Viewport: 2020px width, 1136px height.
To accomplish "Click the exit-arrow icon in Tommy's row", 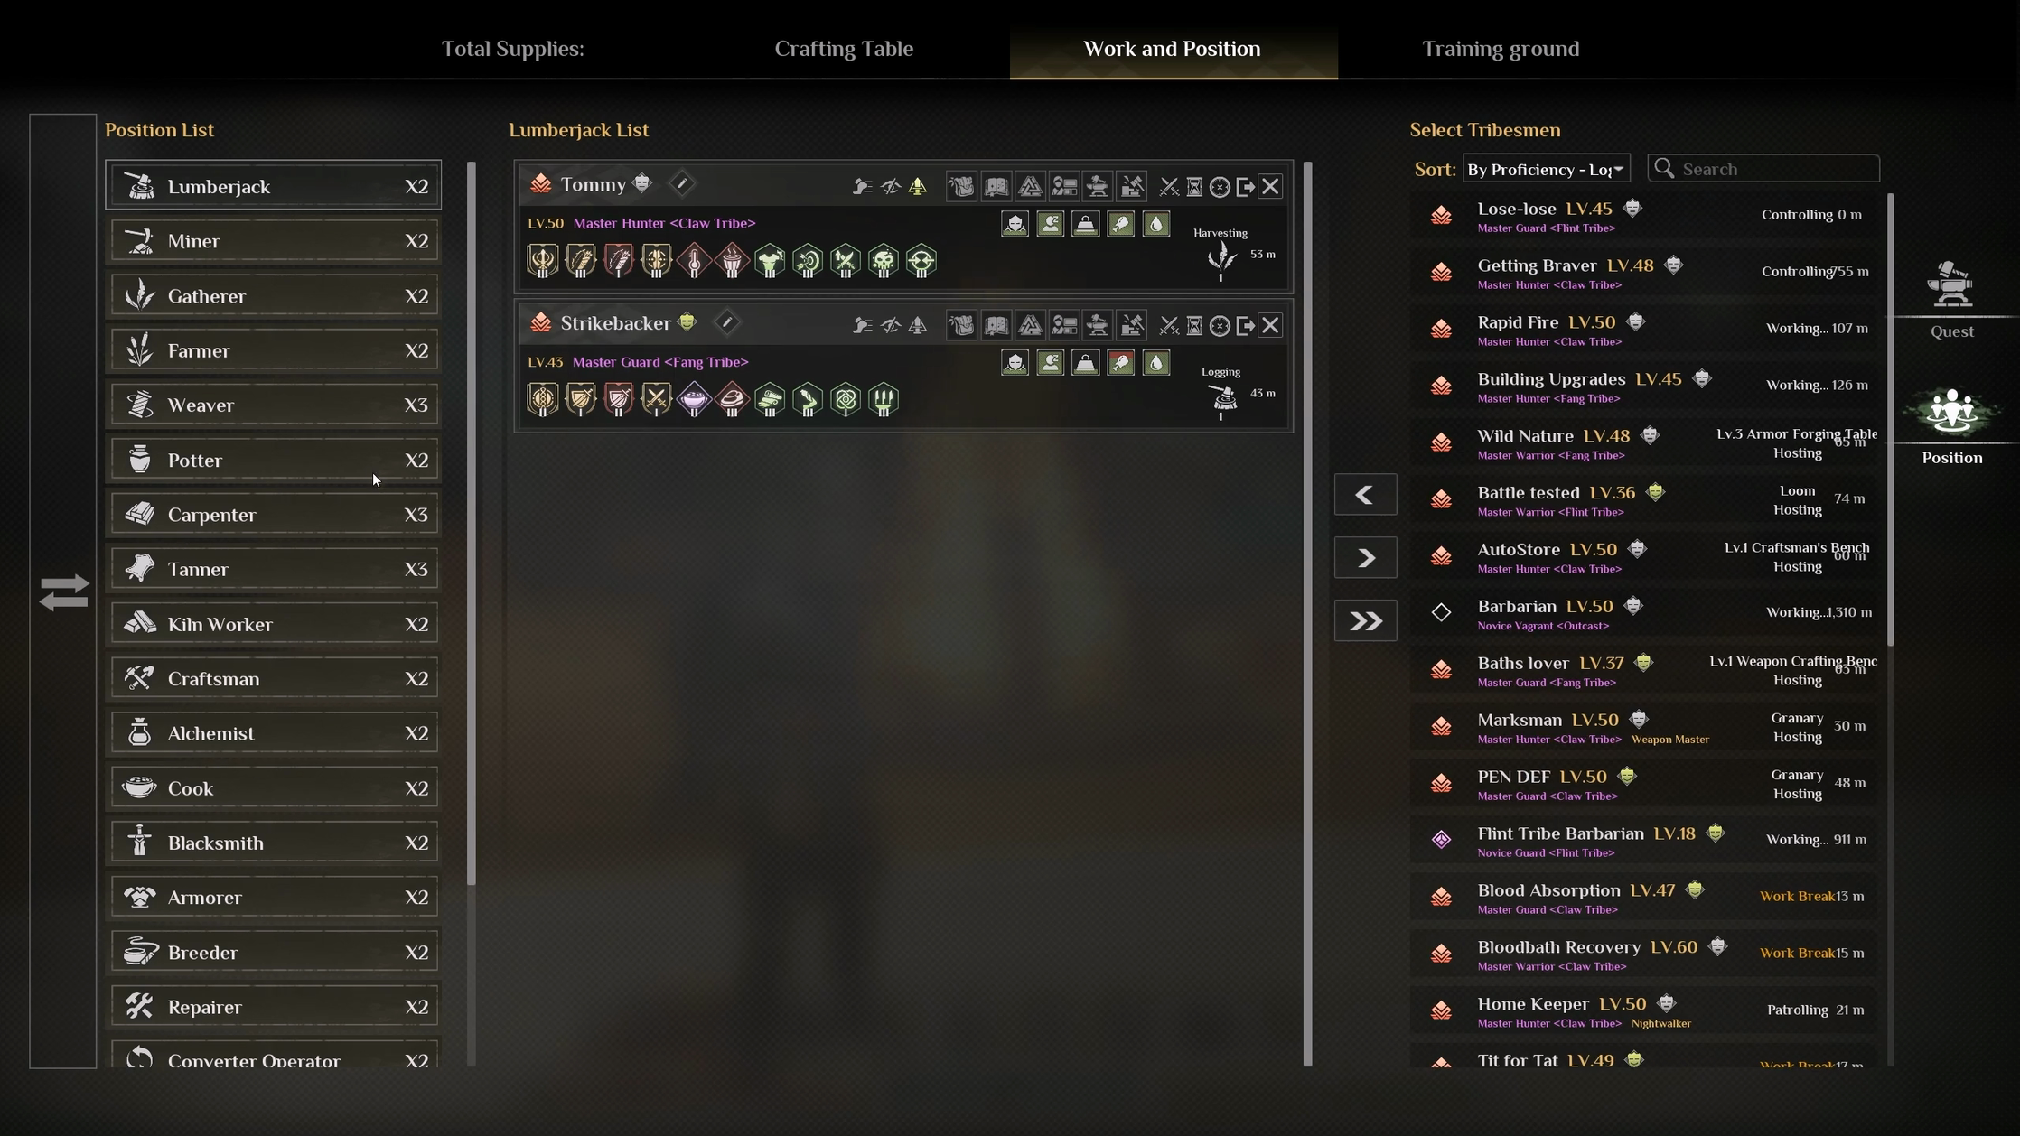I will (1245, 187).
